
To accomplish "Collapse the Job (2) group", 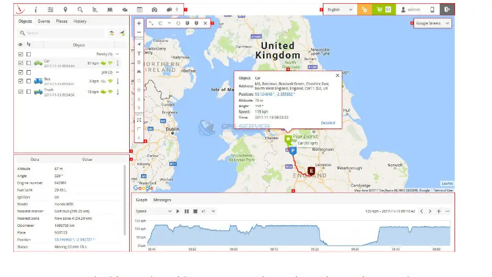I will coord(117,72).
